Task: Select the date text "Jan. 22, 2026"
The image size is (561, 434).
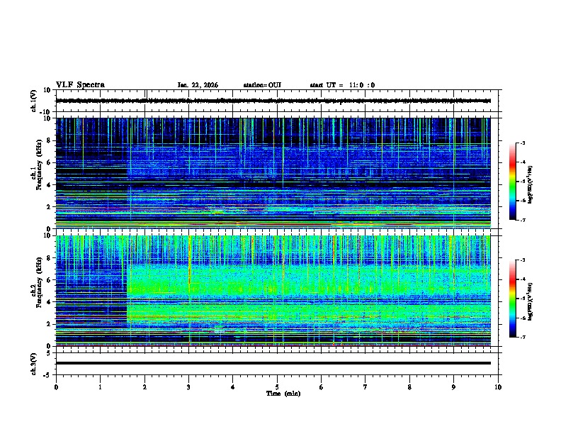Action: (x=198, y=85)
